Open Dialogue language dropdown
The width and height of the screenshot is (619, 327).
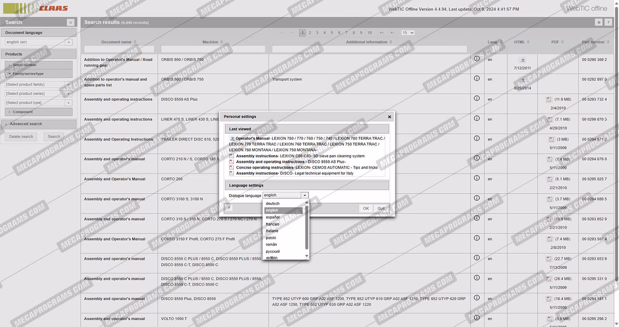(x=305, y=195)
